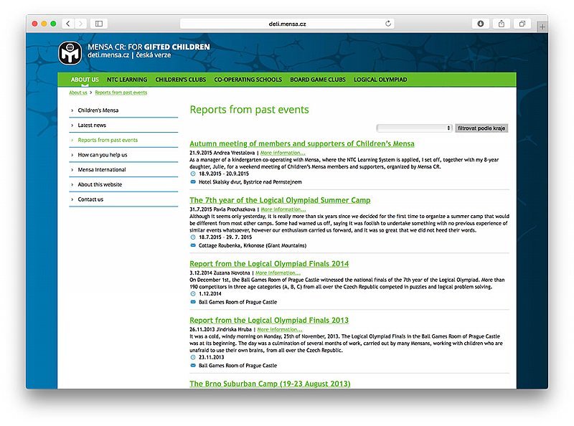This screenshot has width=574, height=426.
Task: Expand Children's Mensa in sidebar
Action: 98,110
